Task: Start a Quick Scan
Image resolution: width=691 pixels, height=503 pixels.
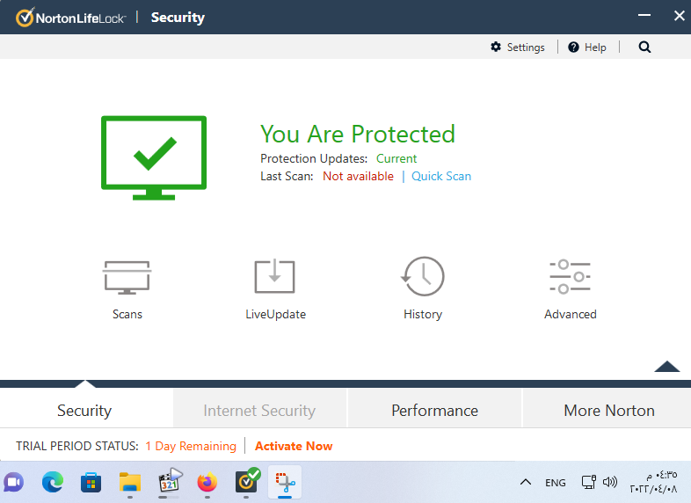Action: point(441,177)
